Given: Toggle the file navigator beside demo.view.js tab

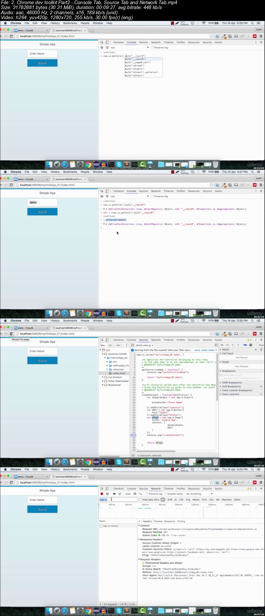Looking at the screenshot, I should click(132, 345).
